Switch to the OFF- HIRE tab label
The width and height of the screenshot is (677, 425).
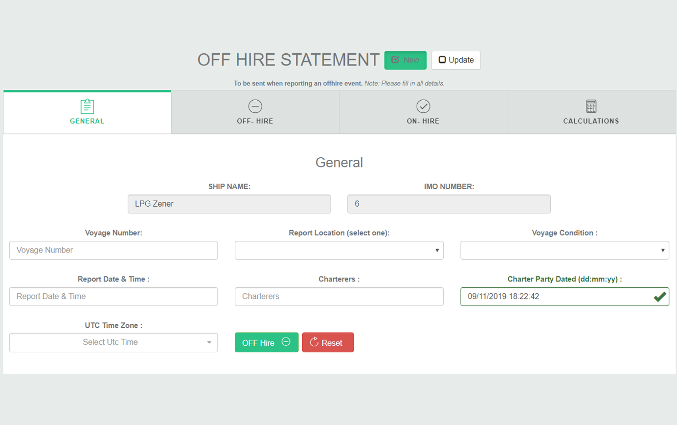(255, 121)
